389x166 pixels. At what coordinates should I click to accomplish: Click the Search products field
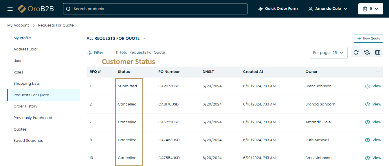point(155,9)
